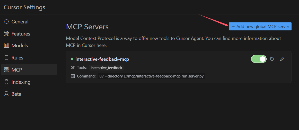Click the 'Command:' label in server card
The height and width of the screenshot is (130, 299).
(86, 76)
